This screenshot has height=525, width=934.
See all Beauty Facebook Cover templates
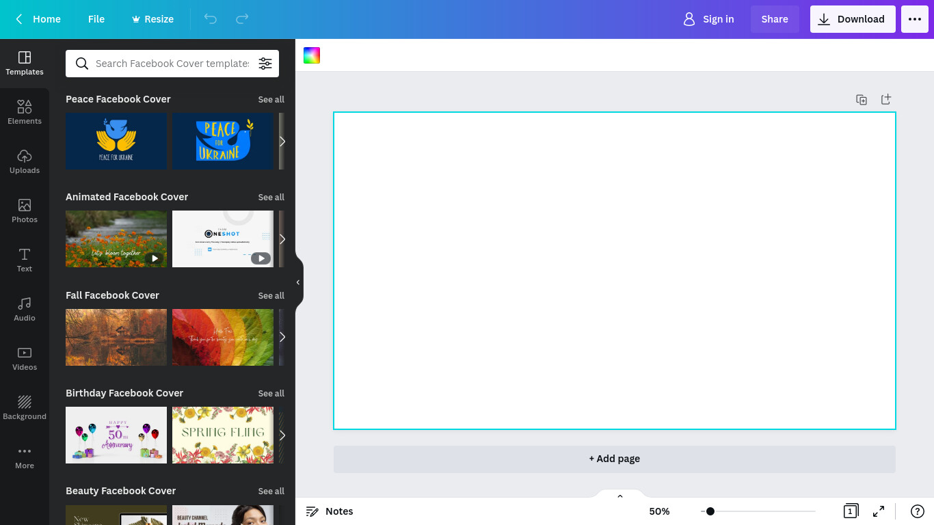[271, 492]
